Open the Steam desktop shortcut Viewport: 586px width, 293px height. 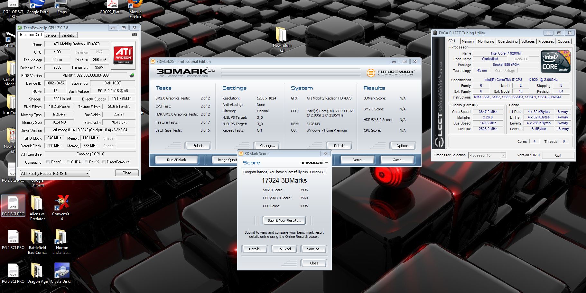[10, 40]
